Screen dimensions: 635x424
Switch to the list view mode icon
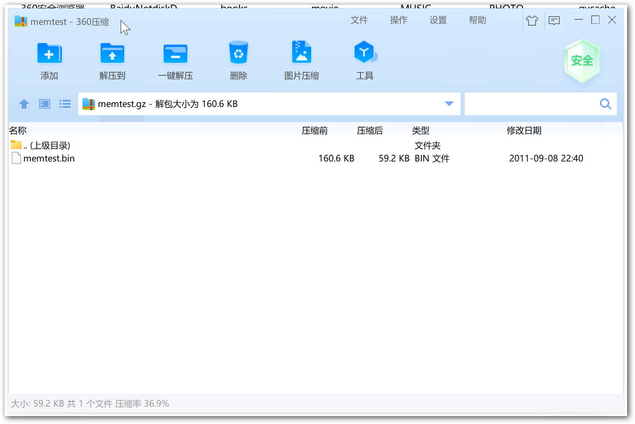pyautogui.click(x=65, y=104)
